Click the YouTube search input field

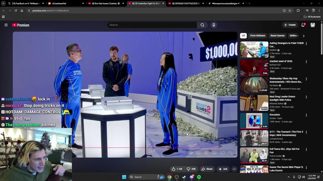click(152, 25)
